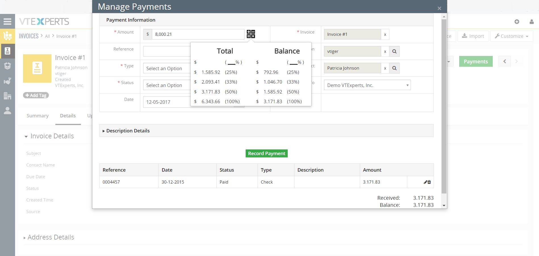539x256 pixels.
Task: Click the custom Total percent field
Action: pos(231,63)
